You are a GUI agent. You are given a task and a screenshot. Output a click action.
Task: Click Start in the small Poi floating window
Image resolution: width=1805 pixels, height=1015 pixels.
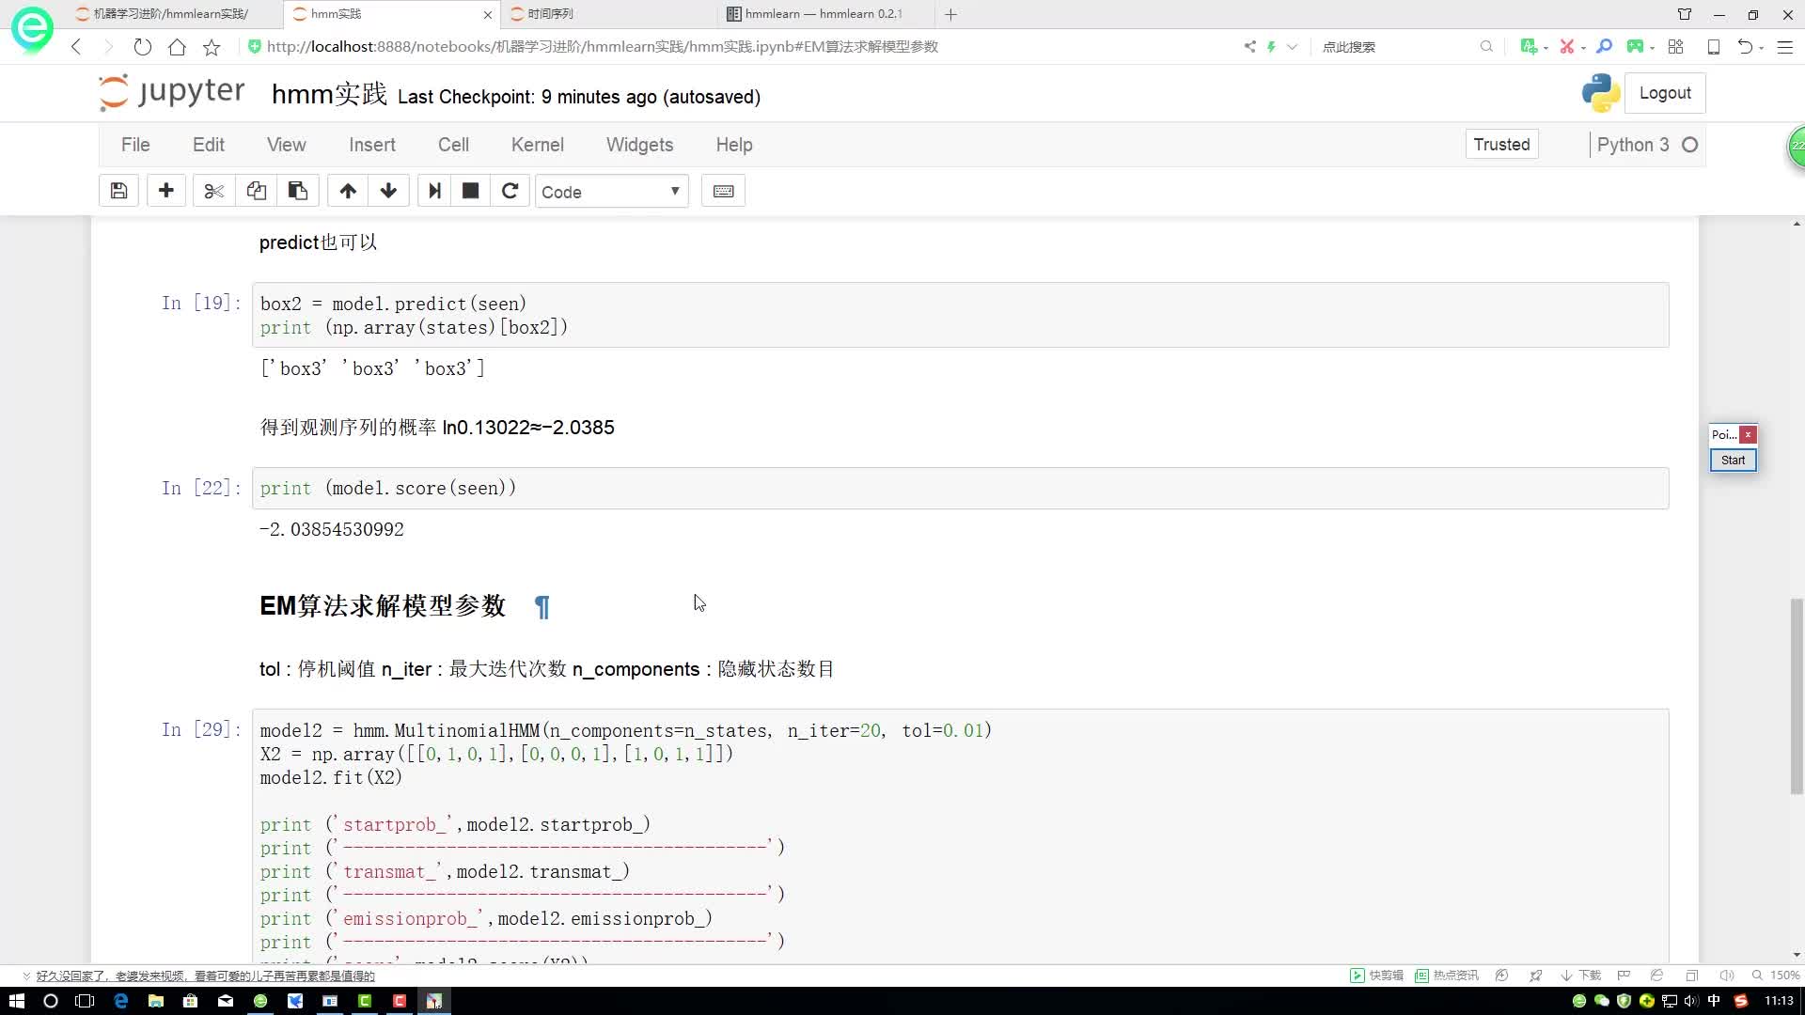(x=1733, y=461)
